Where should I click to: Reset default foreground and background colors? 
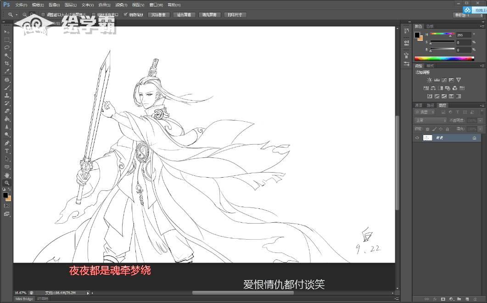(4, 189)
